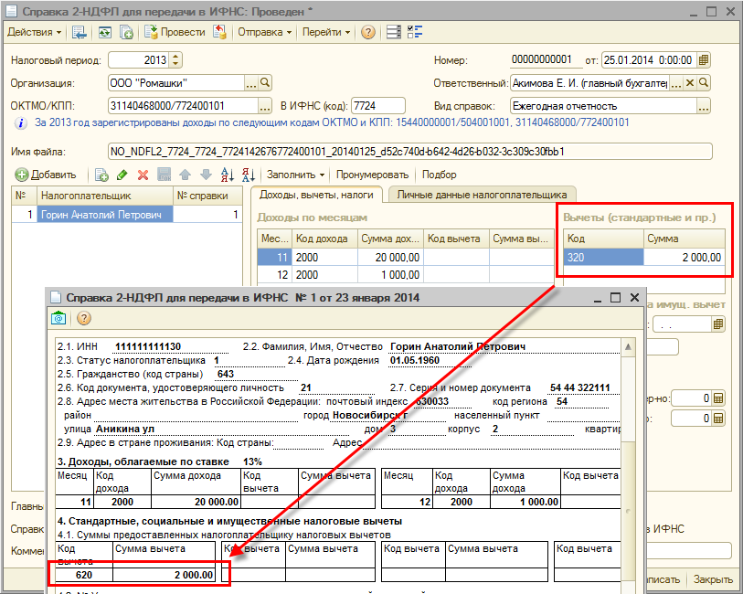Click the green pencil edit row icon
743x594 pixels.
click(x=122, y=175)
